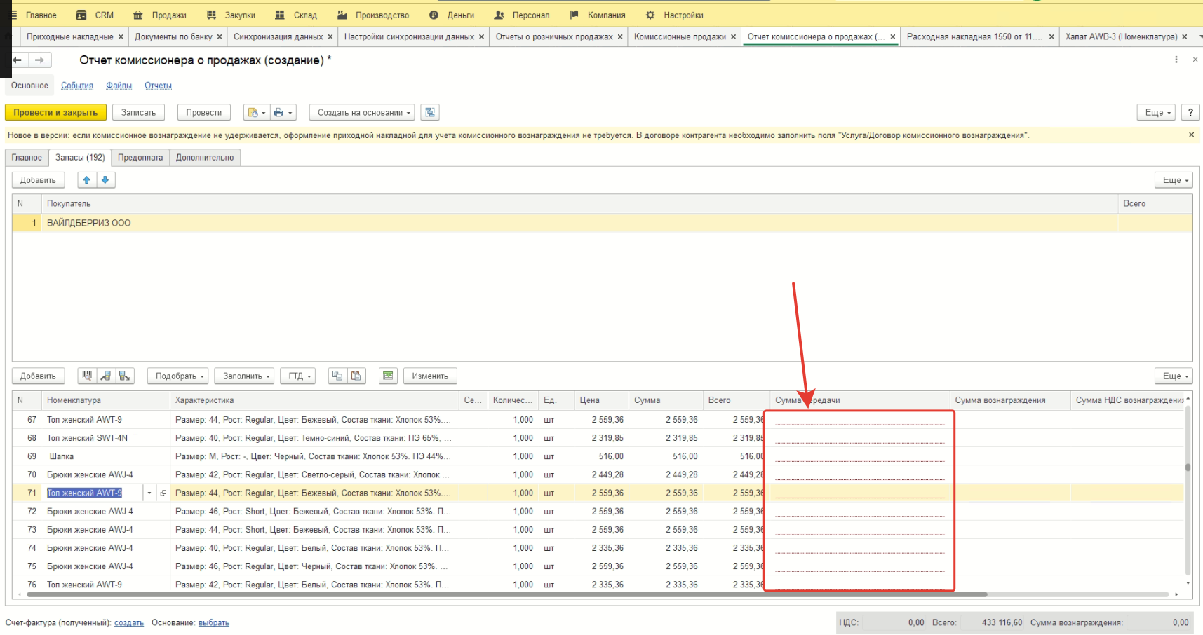The image size is (1203, 635).
Task: Click the создать invoice link
Action: tap(129, 623)
